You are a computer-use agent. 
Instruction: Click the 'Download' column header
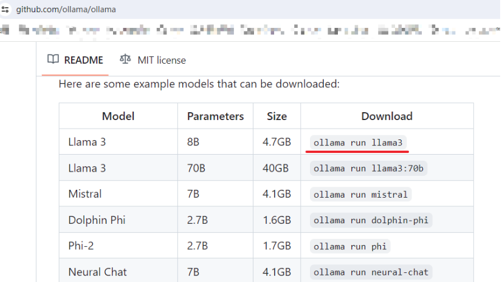(x=387, y=116)
